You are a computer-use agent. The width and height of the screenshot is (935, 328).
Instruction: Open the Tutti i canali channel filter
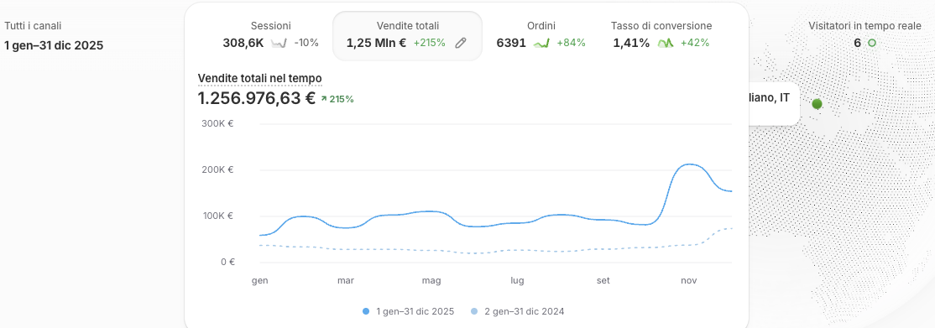pos(33,26)
